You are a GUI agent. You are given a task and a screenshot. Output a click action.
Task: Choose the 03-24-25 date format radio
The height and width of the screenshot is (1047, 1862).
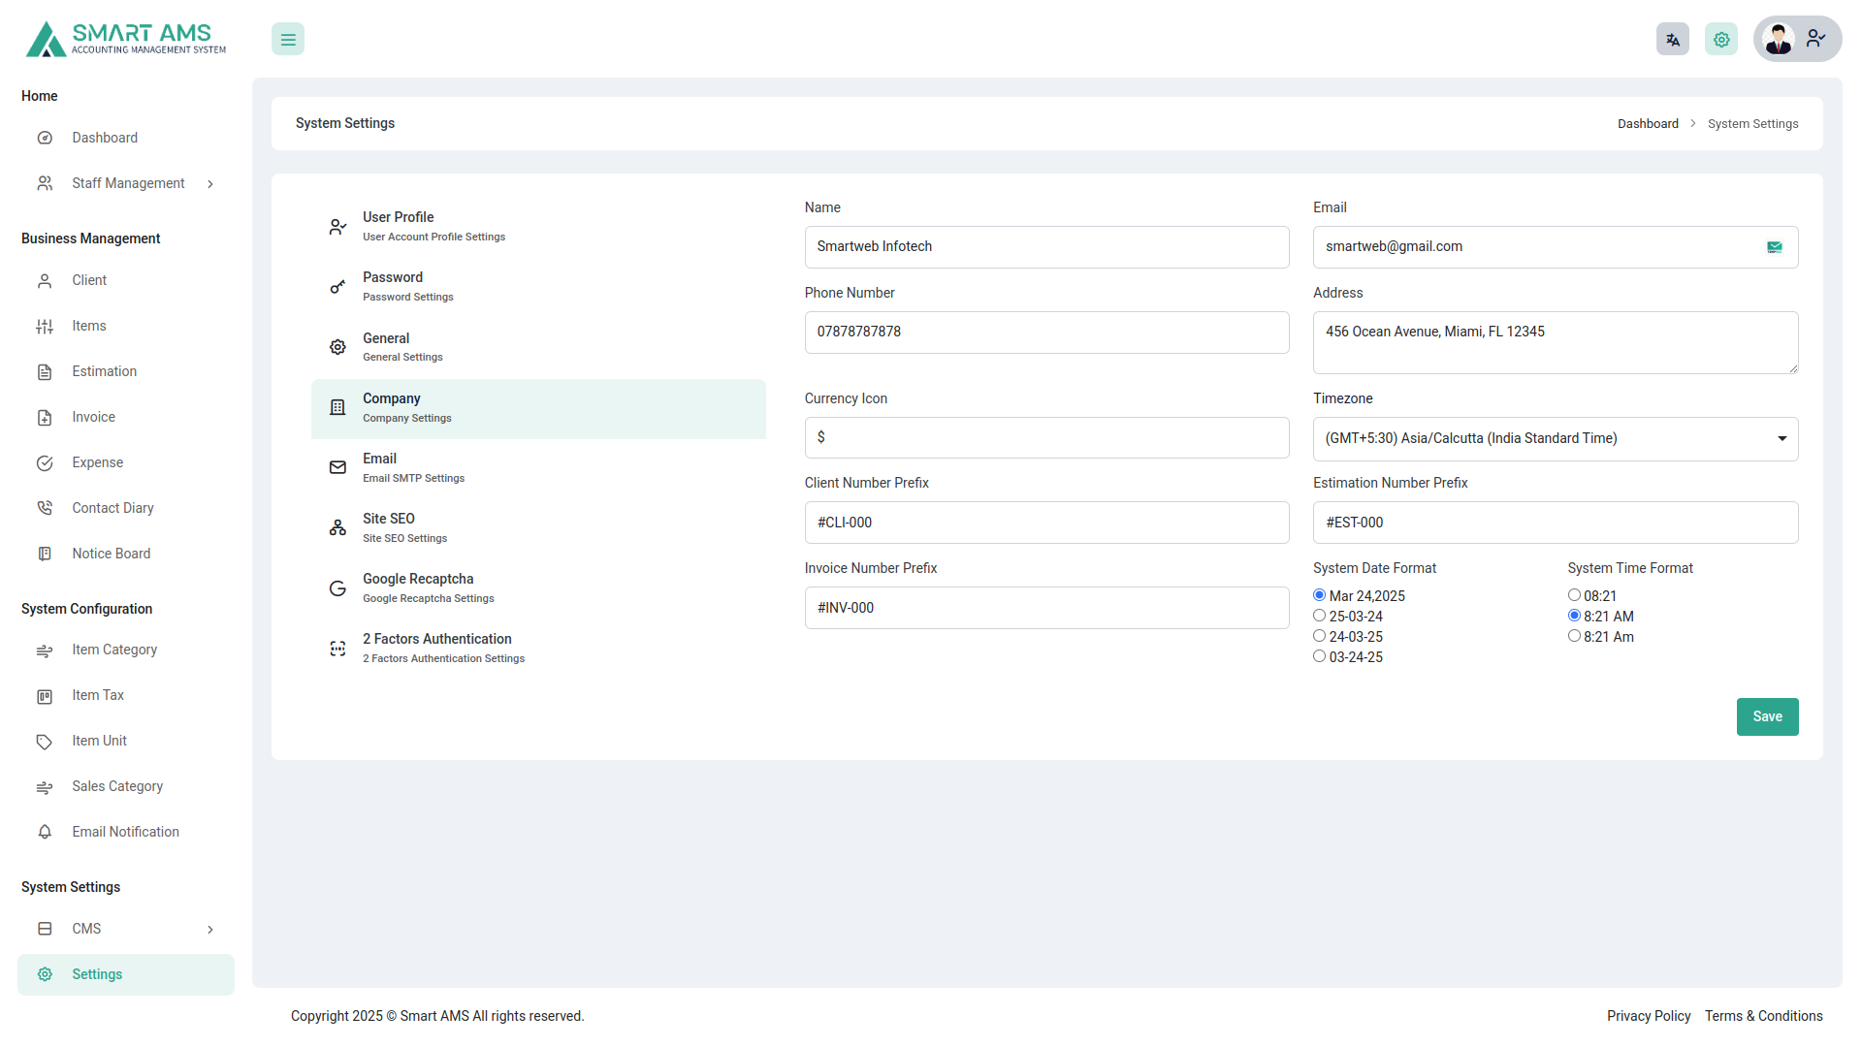[1319, 656]
